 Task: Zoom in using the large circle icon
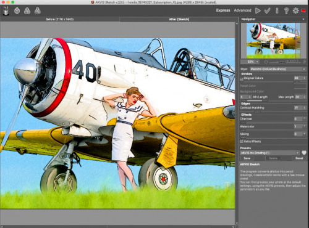304,62
